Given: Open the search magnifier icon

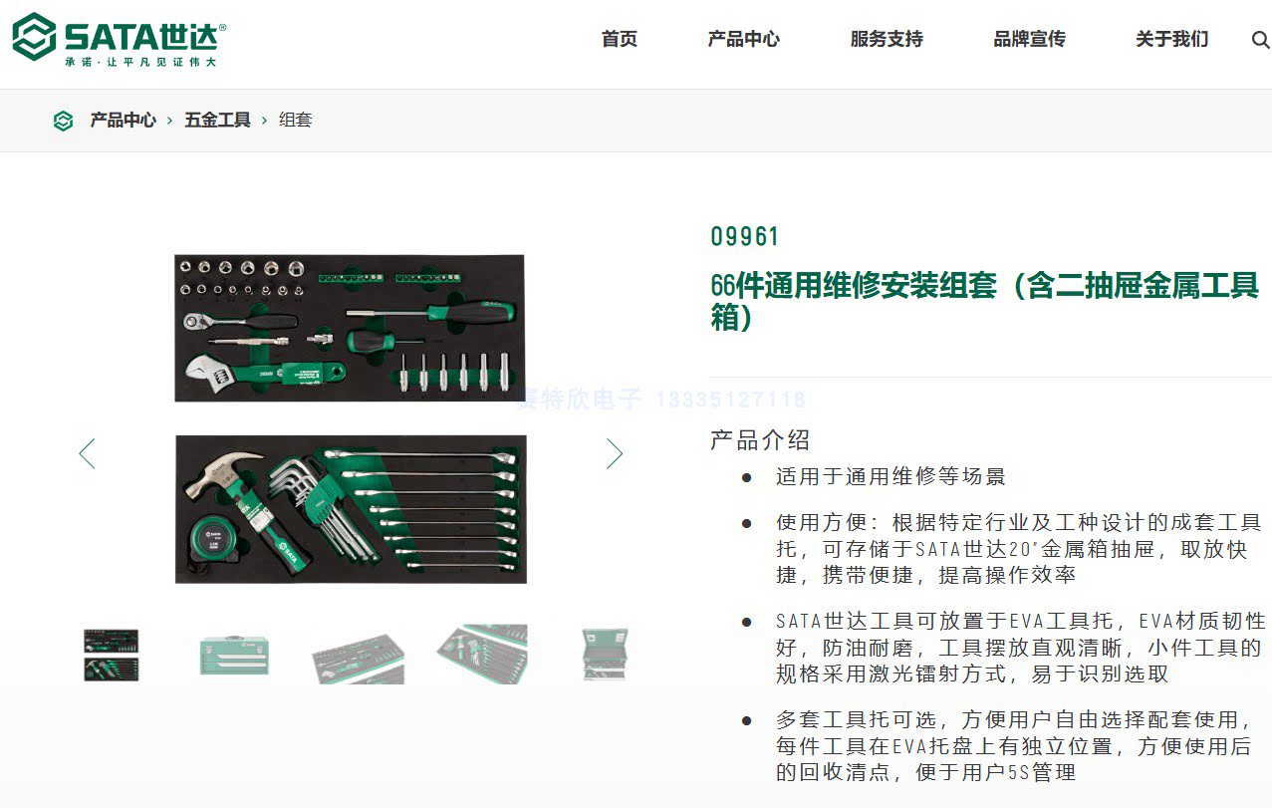Looking at the screenshot, I should [1260, 40].
